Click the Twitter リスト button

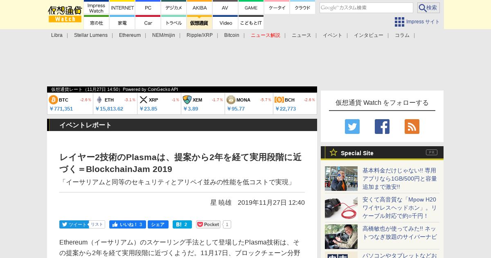click(x=97, y=224)
